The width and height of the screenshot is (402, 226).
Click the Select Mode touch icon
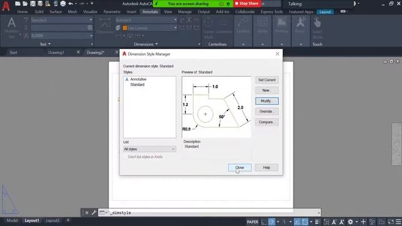pos(317,23)
